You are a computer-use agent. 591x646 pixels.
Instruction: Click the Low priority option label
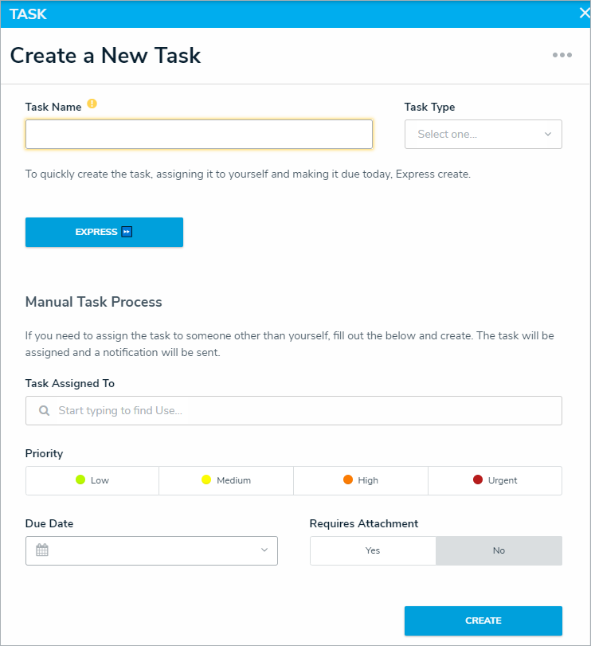point(100,480)
